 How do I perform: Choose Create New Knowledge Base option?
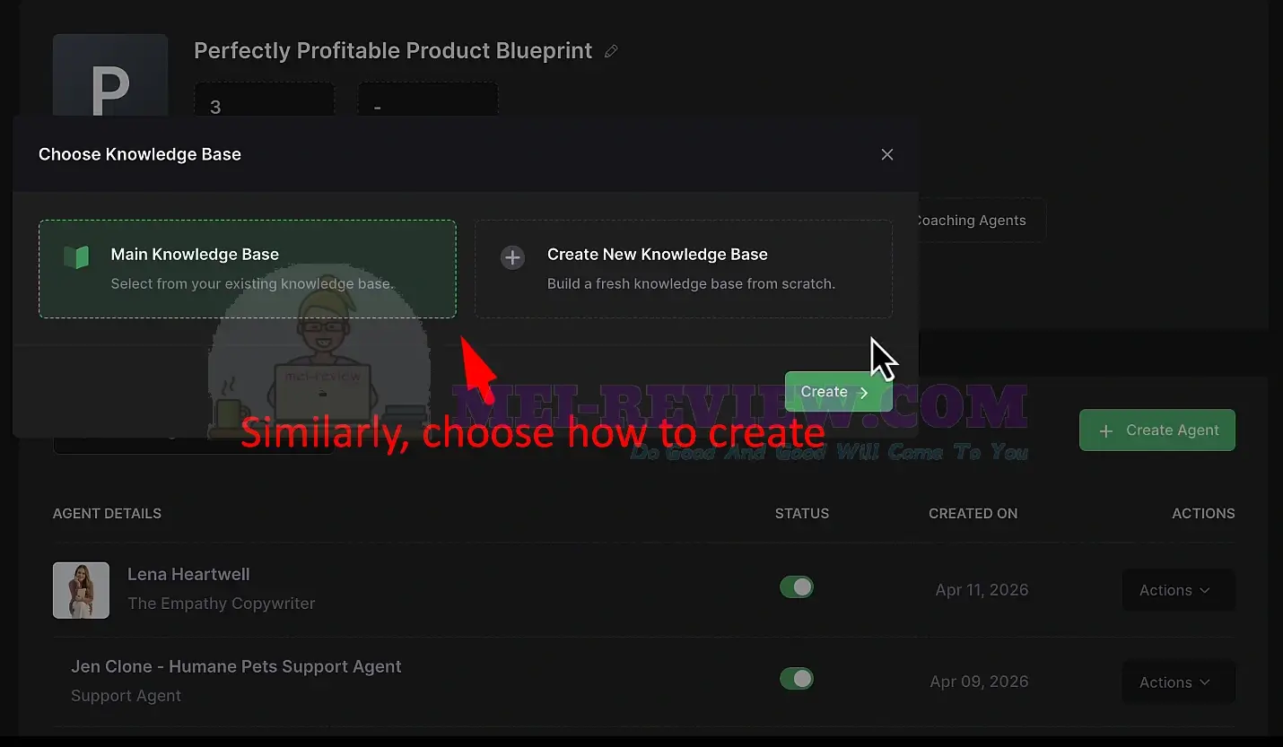click(x=684, y=269)
